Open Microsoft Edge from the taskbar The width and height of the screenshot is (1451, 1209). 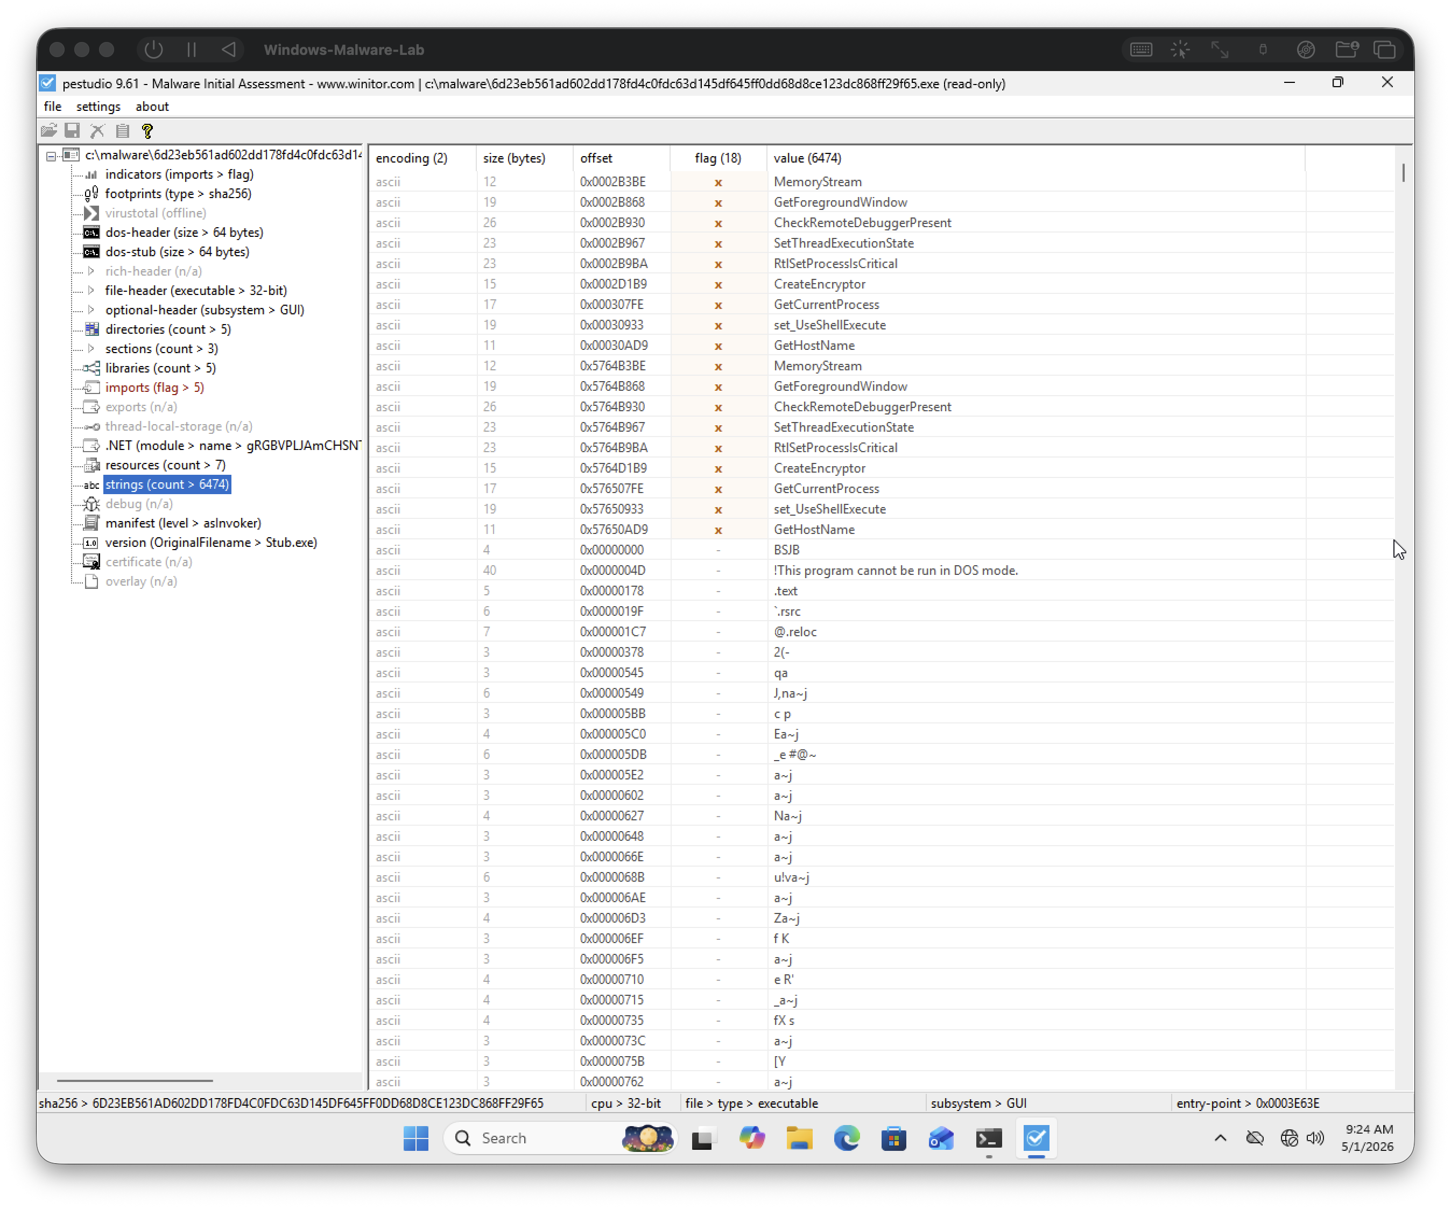coord(847,1138)
